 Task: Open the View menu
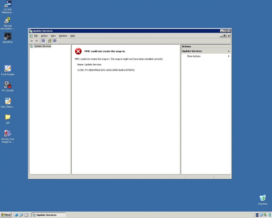(53, 36)
